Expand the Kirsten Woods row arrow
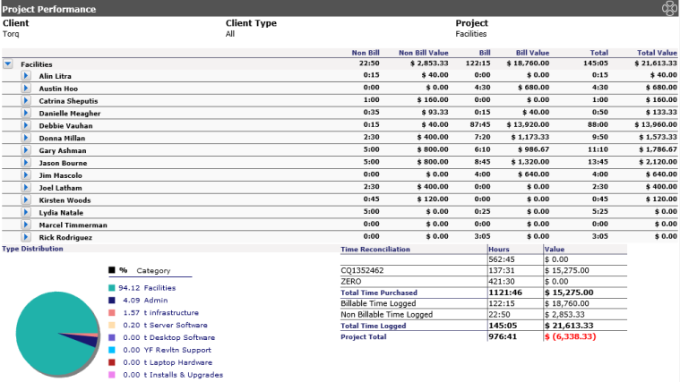This screenshot has height=382, width=680. (x=26, y=200)
